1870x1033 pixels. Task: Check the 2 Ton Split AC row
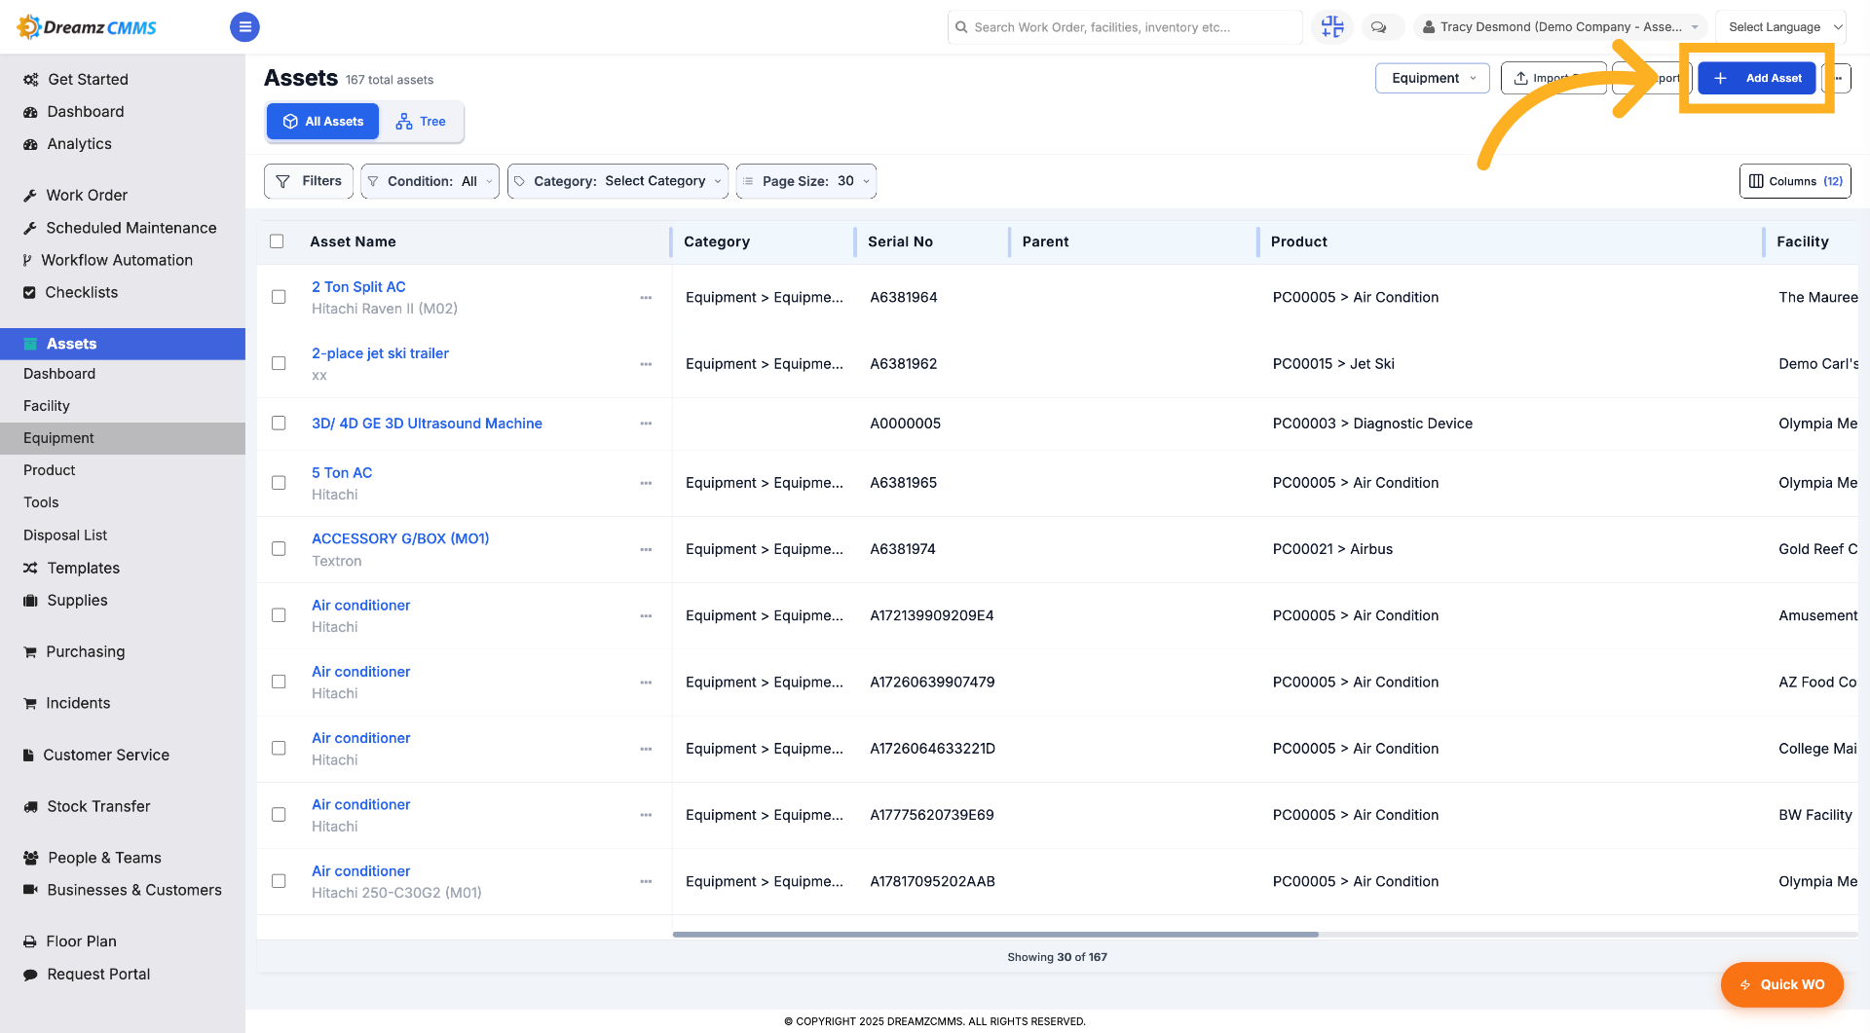[279, 297]
